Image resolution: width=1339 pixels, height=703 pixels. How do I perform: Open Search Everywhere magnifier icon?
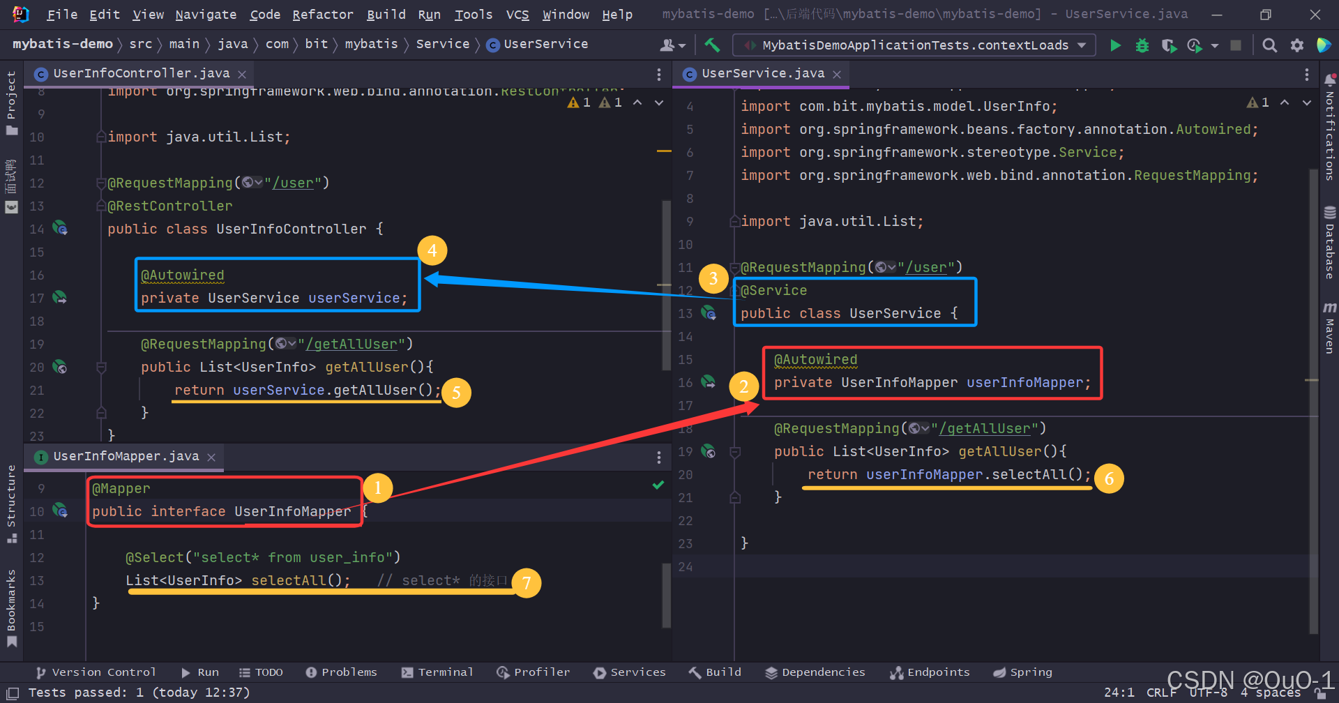pyautogui.click(x=1270, y=45)
